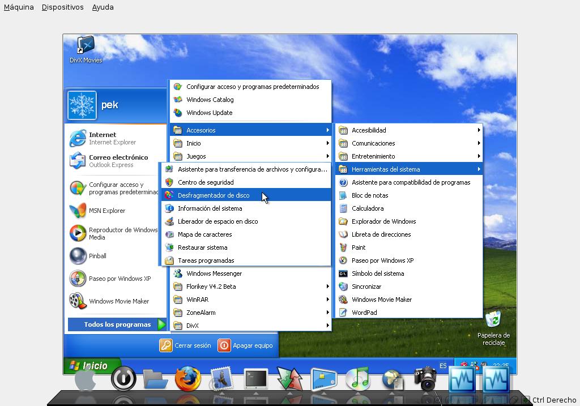
Task: Click the camera icon in the dock
Action: click(x=425, y=378)
